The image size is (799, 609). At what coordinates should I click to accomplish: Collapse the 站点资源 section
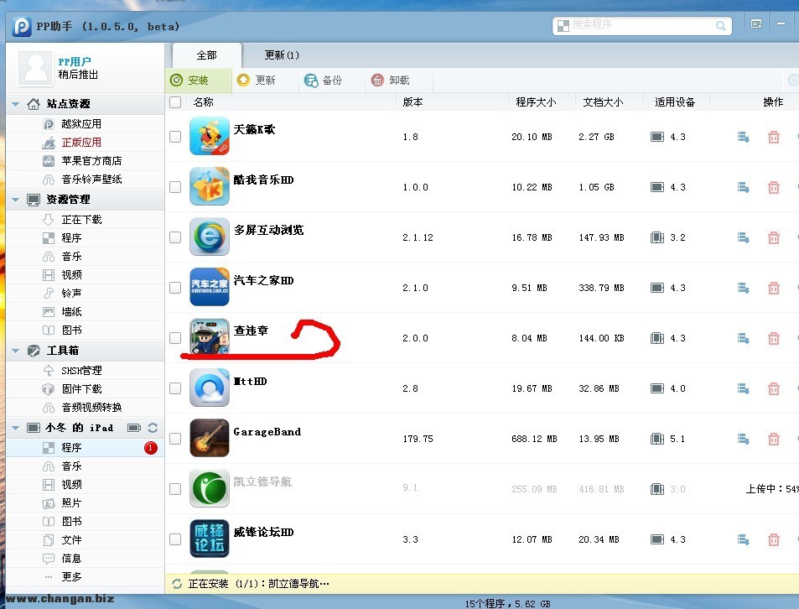15,104
